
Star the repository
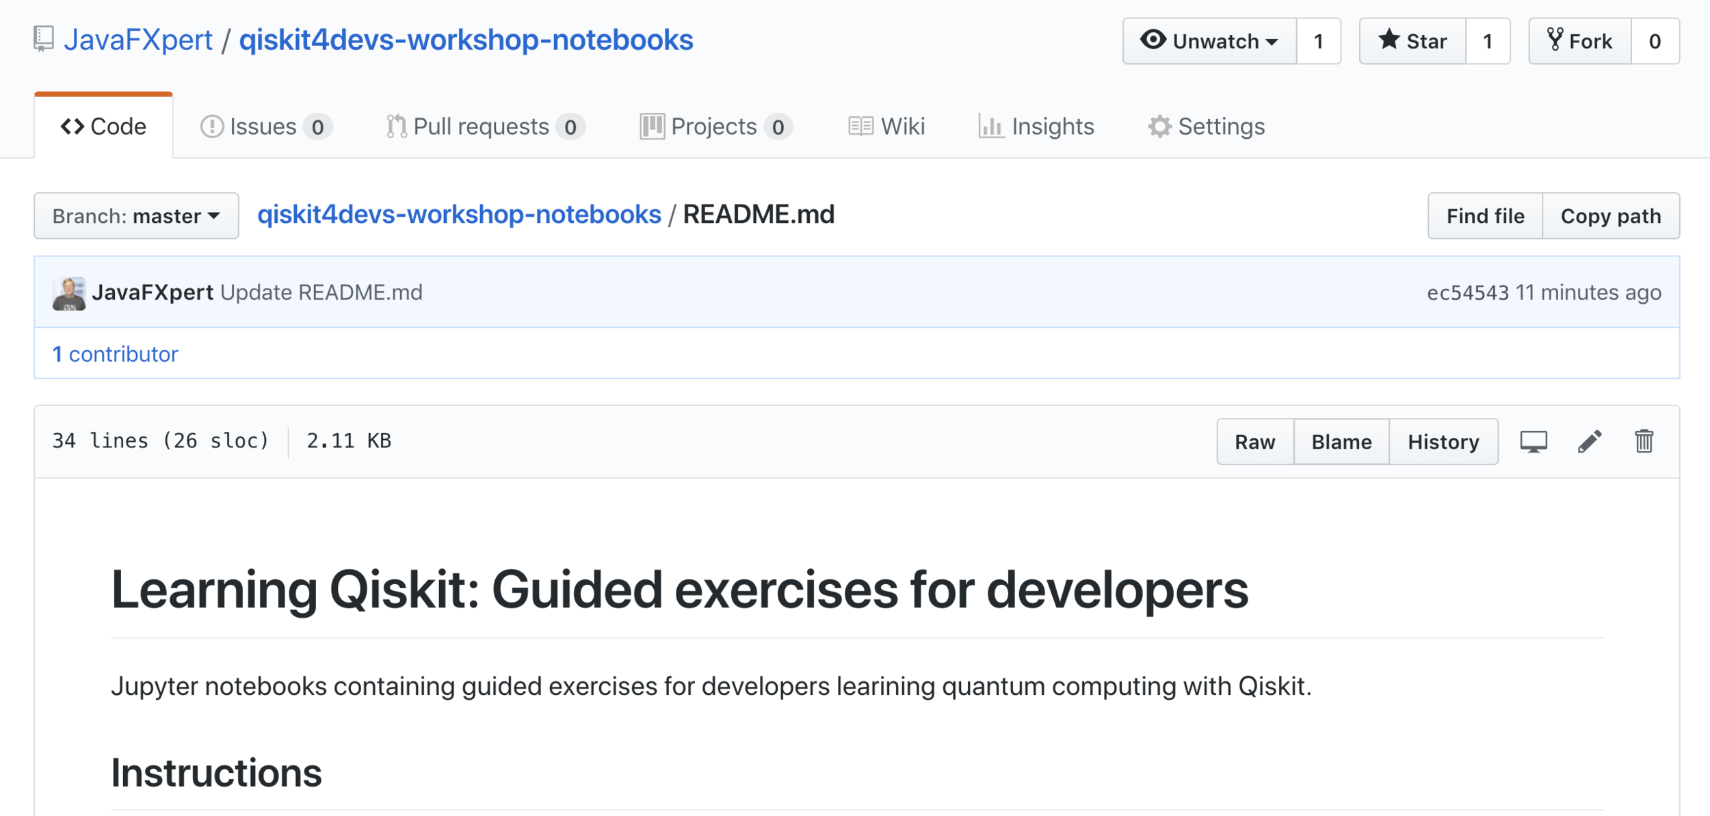coord(1412,41)
